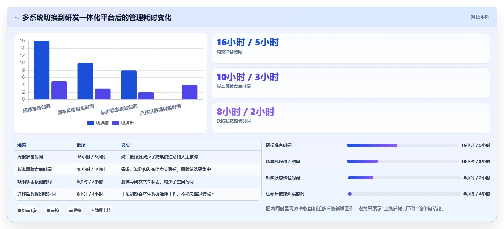Click the 版本风险盘点时间 progress bar

(402, 161)
